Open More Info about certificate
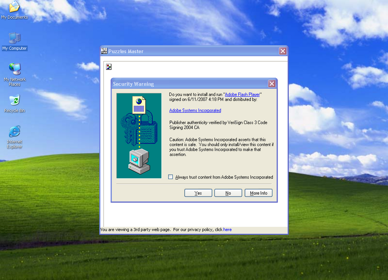This screenshot has width=388, height=280. point(259,193)
